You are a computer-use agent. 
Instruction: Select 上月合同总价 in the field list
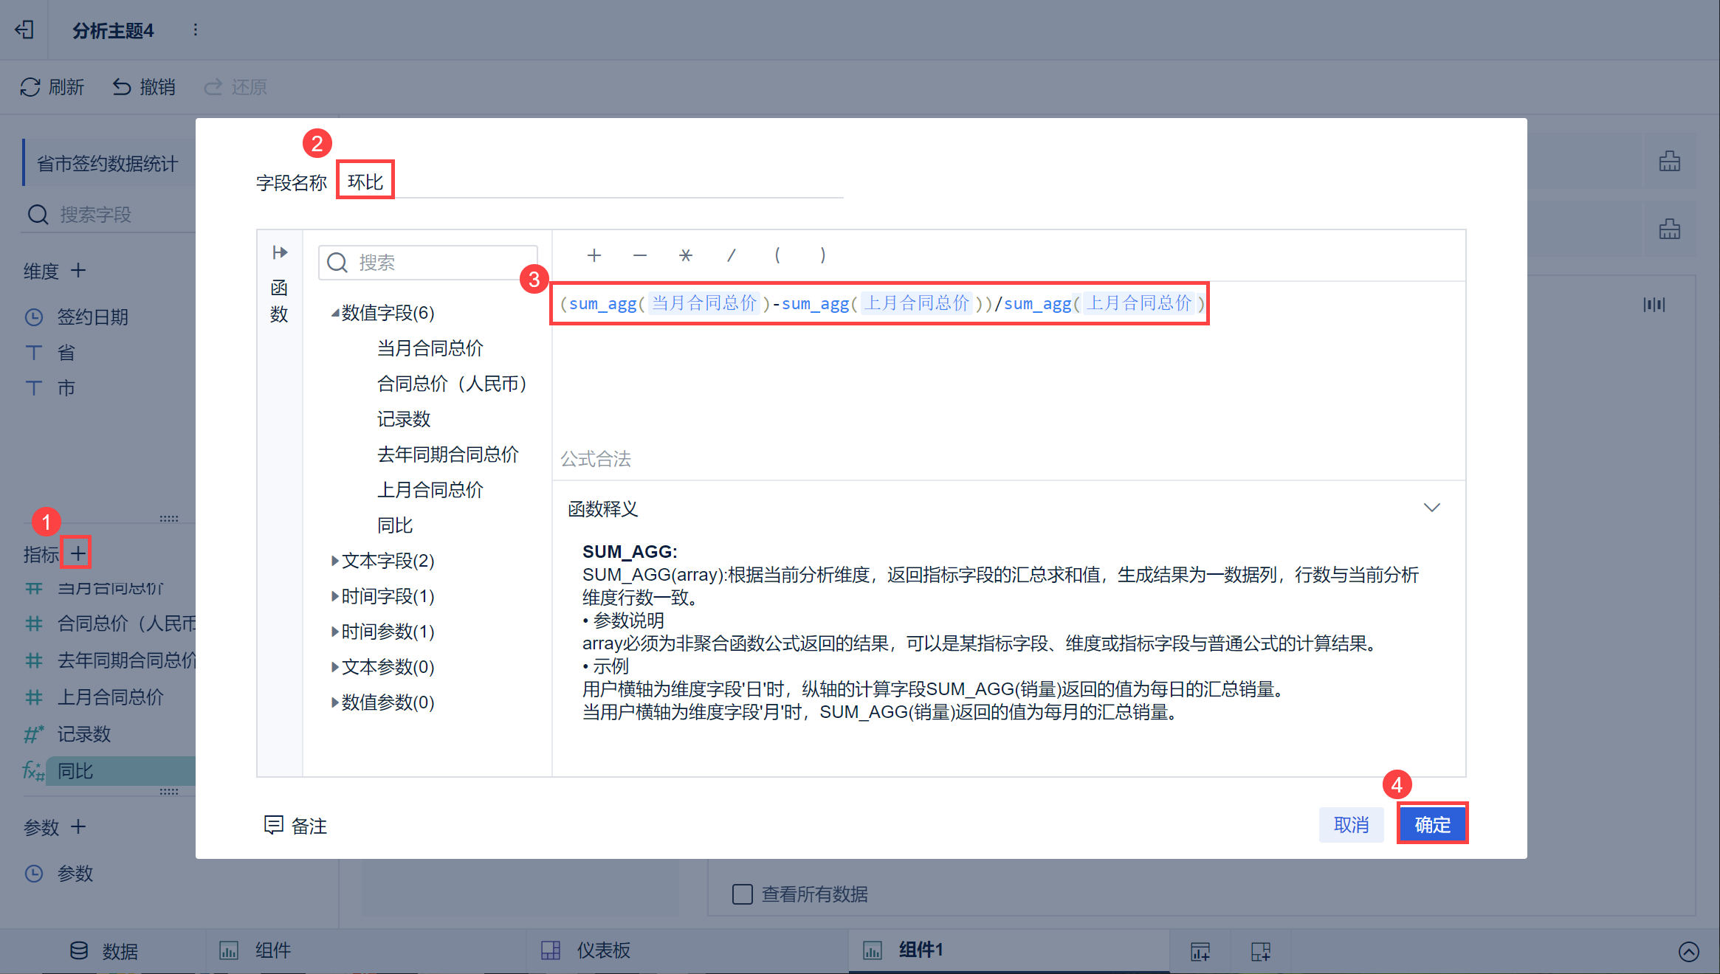(x=430, y=490)
